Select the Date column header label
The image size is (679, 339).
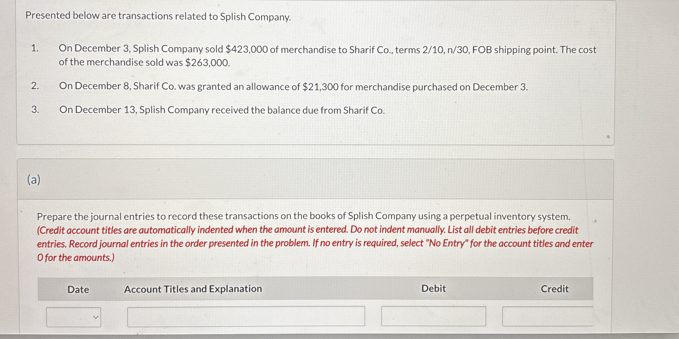point(78,289)
